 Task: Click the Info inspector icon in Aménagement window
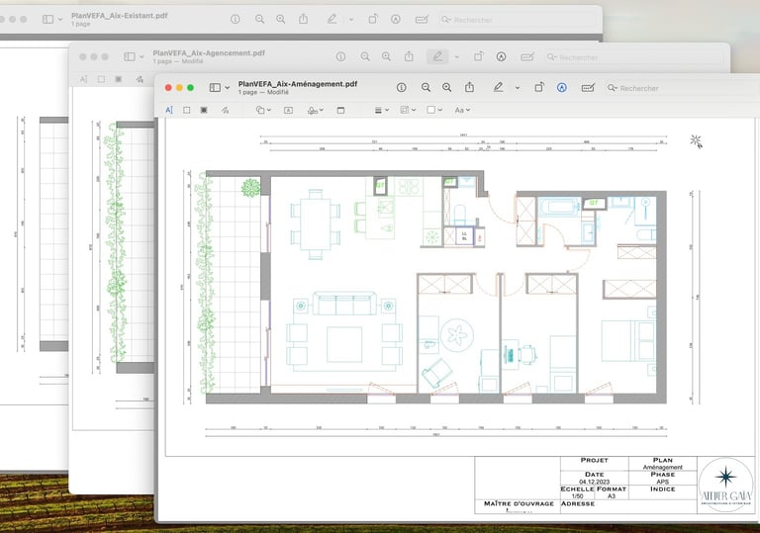pyautogui.click(x=402, y=88)
